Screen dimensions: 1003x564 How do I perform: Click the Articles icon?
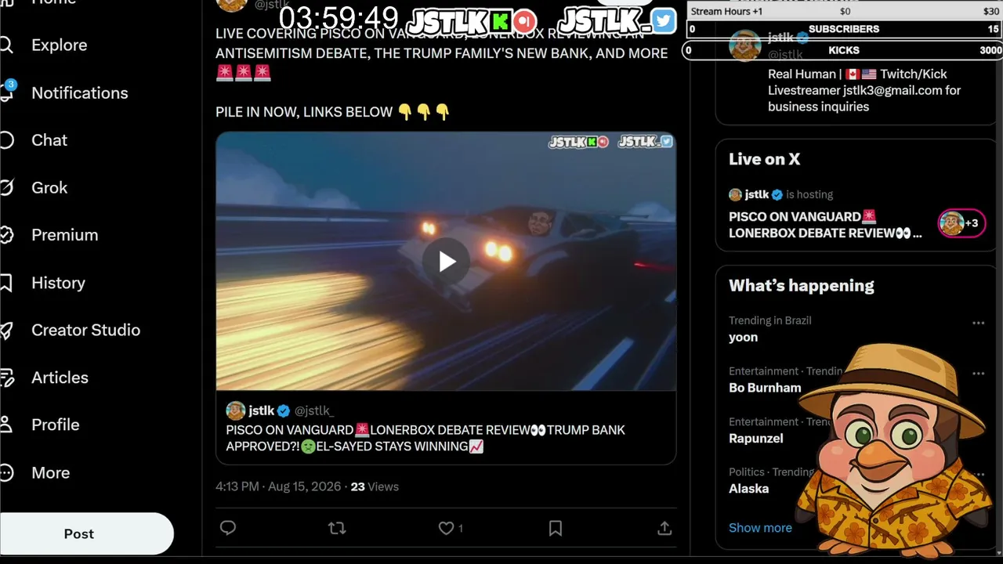[x=6, y=378]
